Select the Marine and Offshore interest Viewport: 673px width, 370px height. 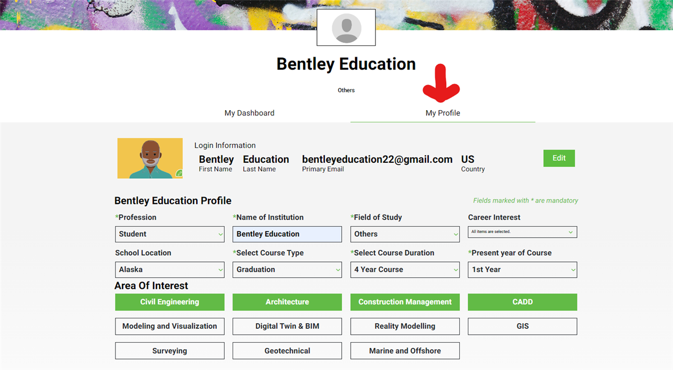(x=405, y=351)
